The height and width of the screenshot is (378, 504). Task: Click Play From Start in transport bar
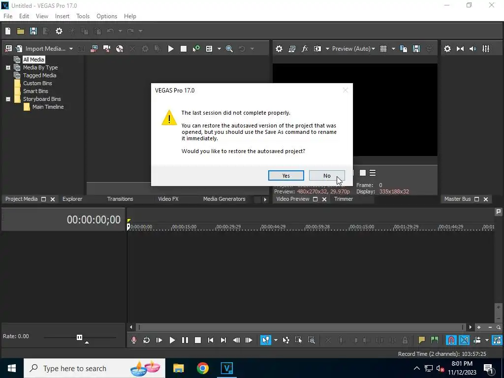(159, 340)
